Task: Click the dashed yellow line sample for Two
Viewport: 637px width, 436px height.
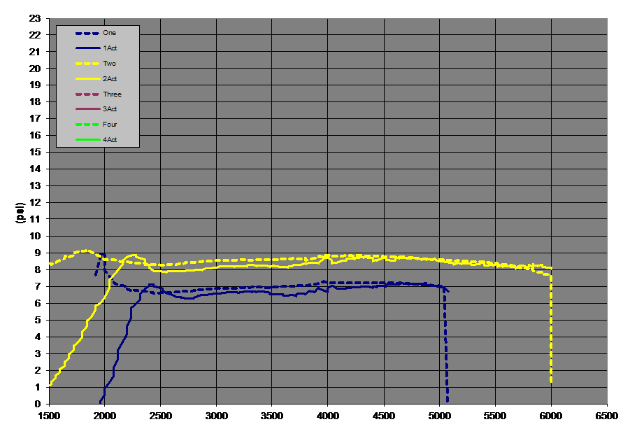Action: coord(87,64)
